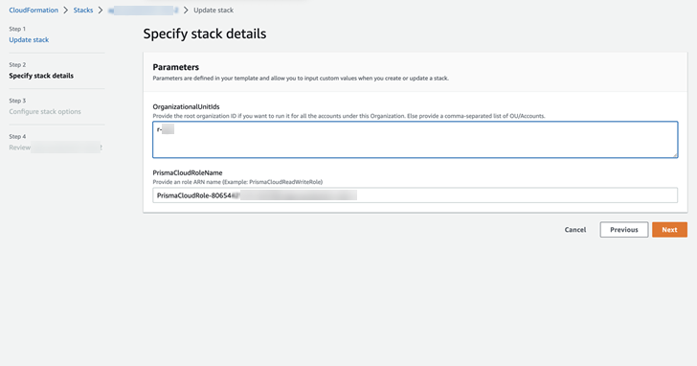The image size is (697, 366).
Task: Cancel the stack update
Action: coord(575,230)
